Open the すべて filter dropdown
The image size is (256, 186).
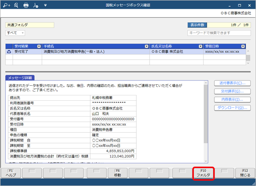[x=15, y=33]
